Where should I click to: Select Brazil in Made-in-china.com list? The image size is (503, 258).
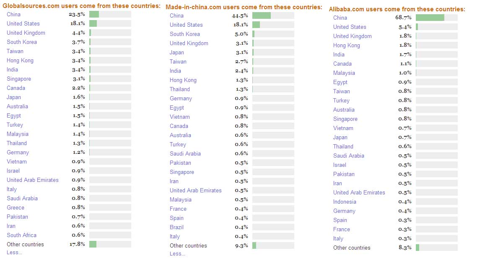pyautogui.click(x=176, y=227)
